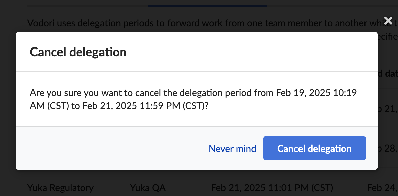This screenshot has height=196, width=398.
Task: Select Yuka Regulatory in the background table
Action: [61, 188]
